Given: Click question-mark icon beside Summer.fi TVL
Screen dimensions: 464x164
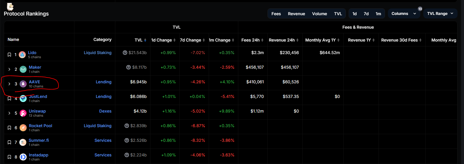Looking at the screenshot, I should coord(127,140).
